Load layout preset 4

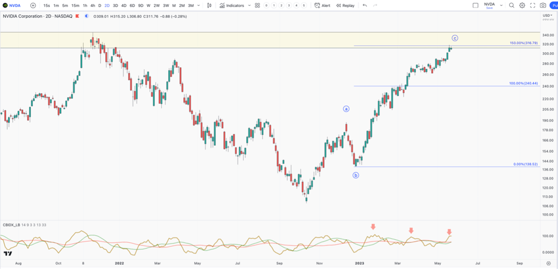296,6
